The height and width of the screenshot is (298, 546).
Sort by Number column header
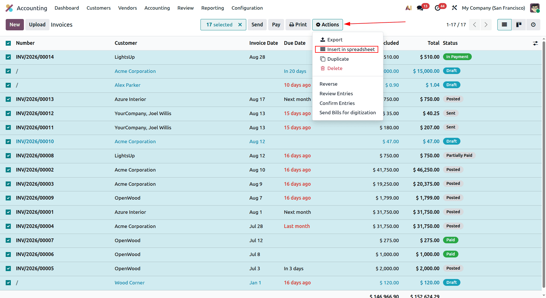point(25,43)
